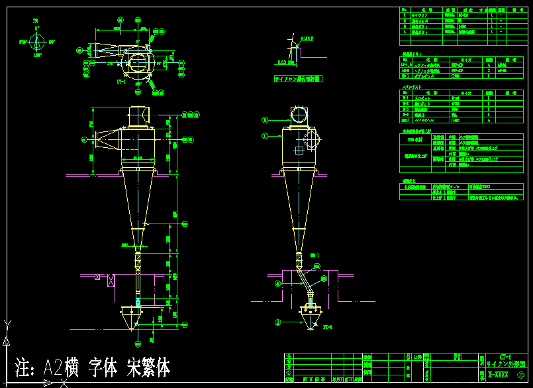Select the central circle of the plan view
533x388 pixels.
point(138,64)
